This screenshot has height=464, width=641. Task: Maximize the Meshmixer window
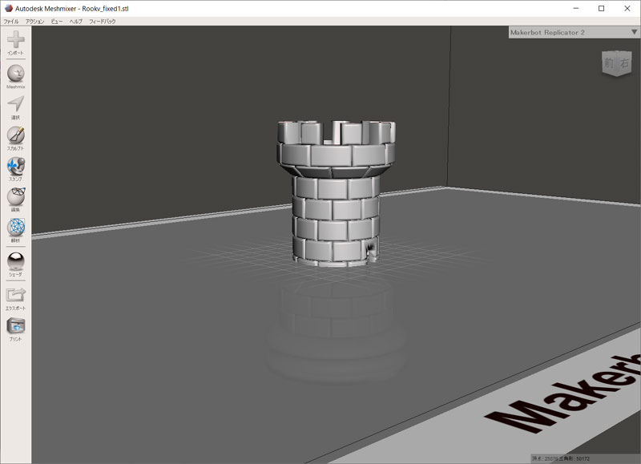coord(601,8)
